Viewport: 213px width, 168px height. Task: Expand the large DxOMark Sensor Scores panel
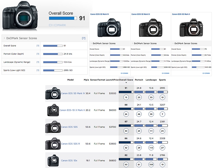tap(4, 38)
